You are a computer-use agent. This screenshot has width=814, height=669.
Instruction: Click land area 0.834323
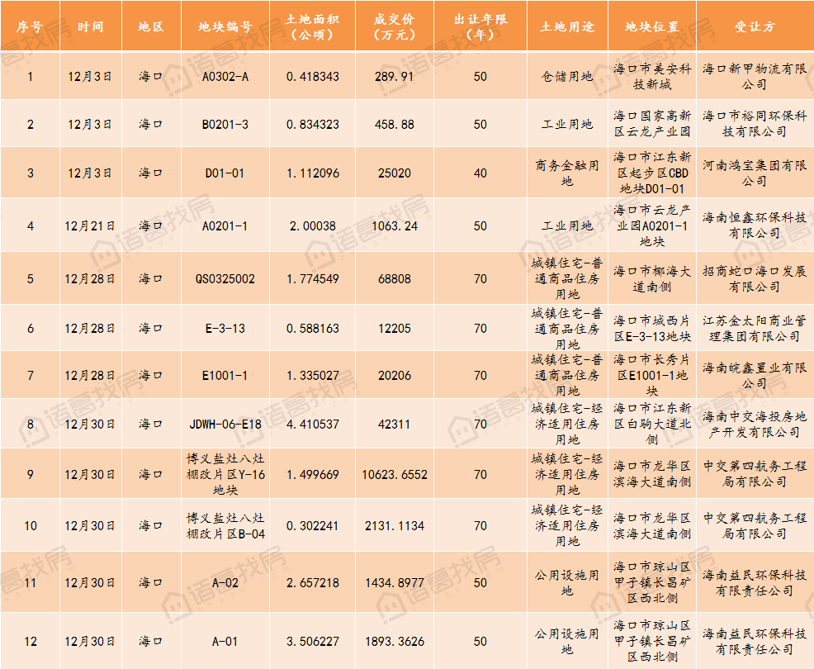[313, 125]
